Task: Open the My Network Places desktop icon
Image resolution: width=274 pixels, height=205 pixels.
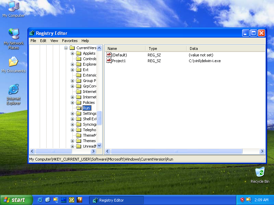Action: point(13,39)
